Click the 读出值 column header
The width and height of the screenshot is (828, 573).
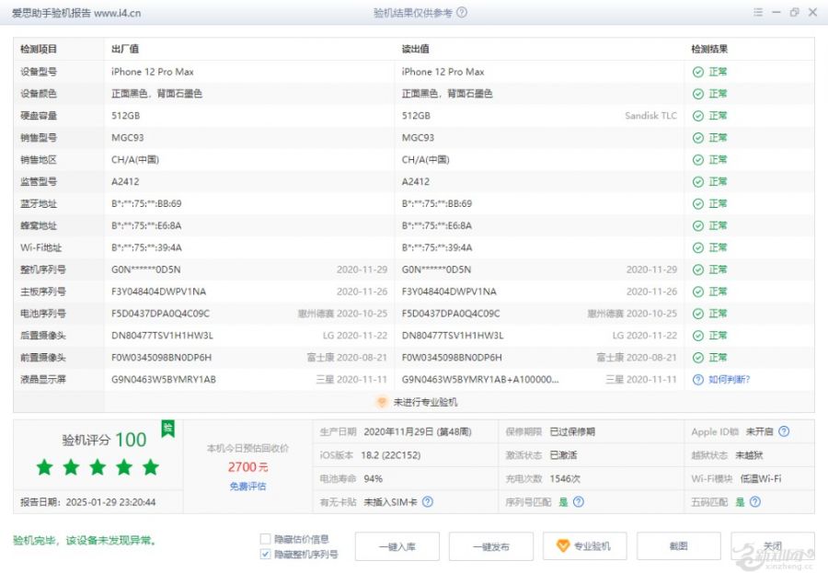[x=416, y=49]
